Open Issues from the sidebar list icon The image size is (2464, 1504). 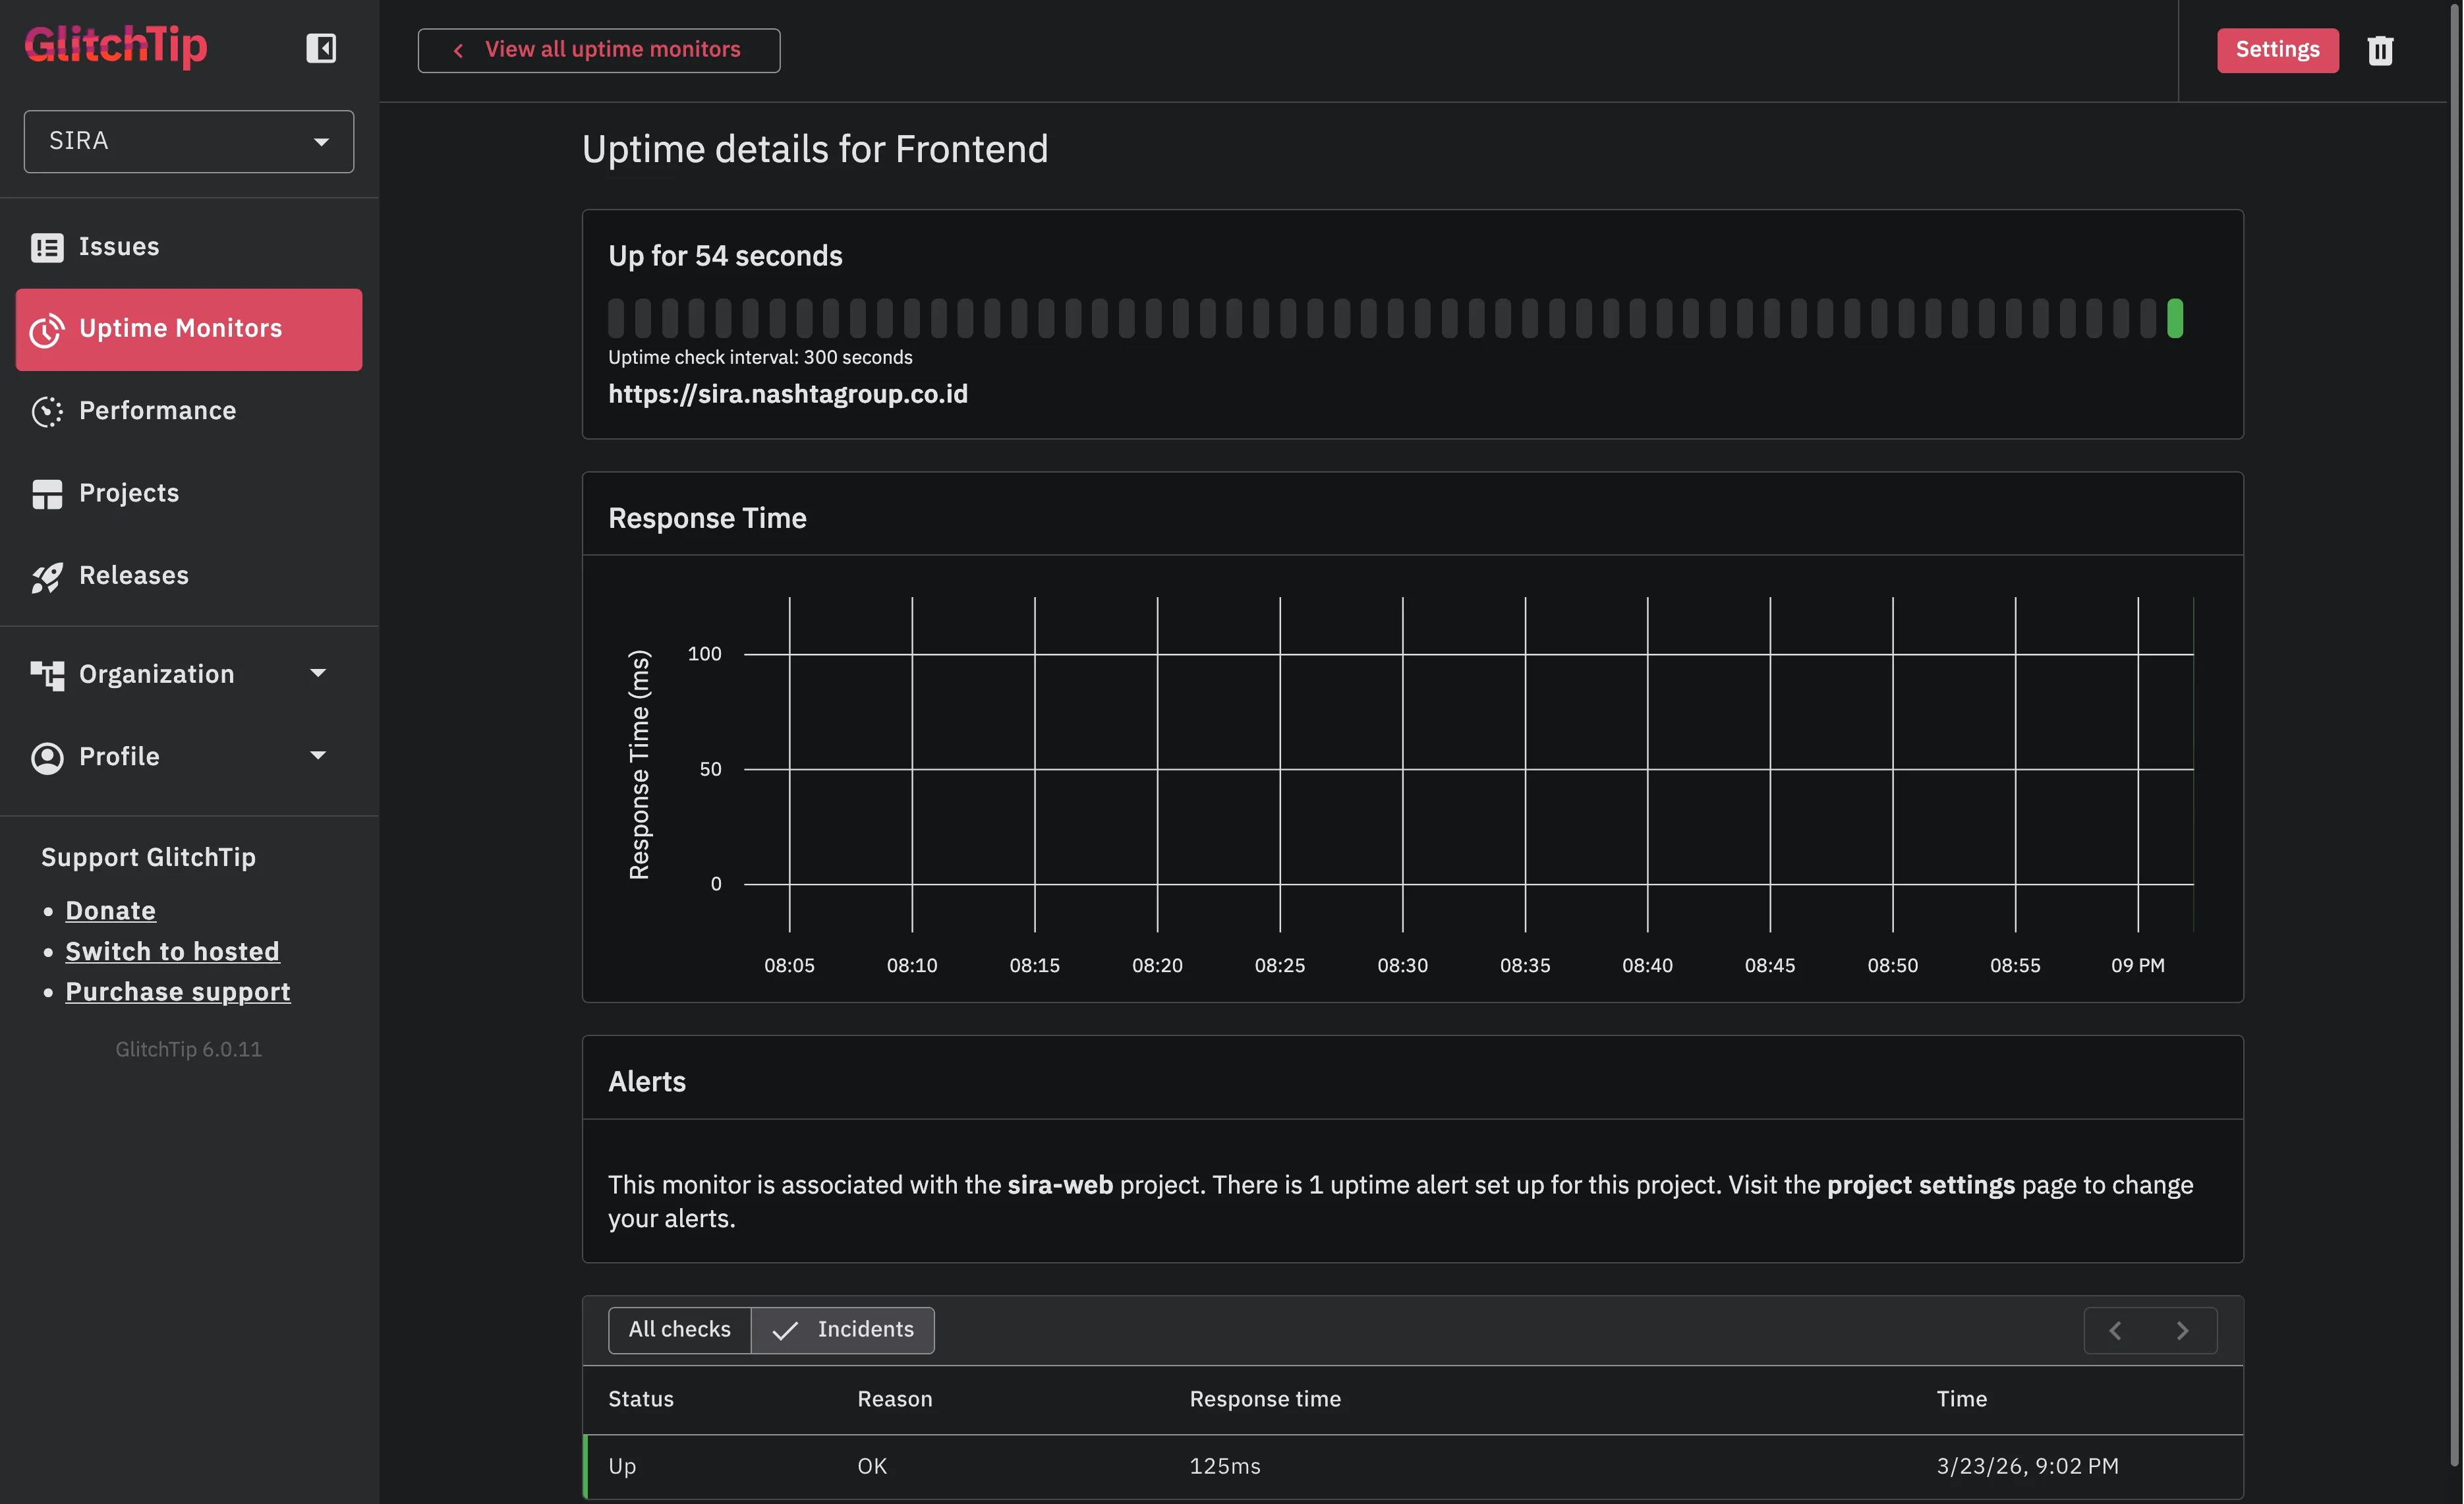(46, 246)
